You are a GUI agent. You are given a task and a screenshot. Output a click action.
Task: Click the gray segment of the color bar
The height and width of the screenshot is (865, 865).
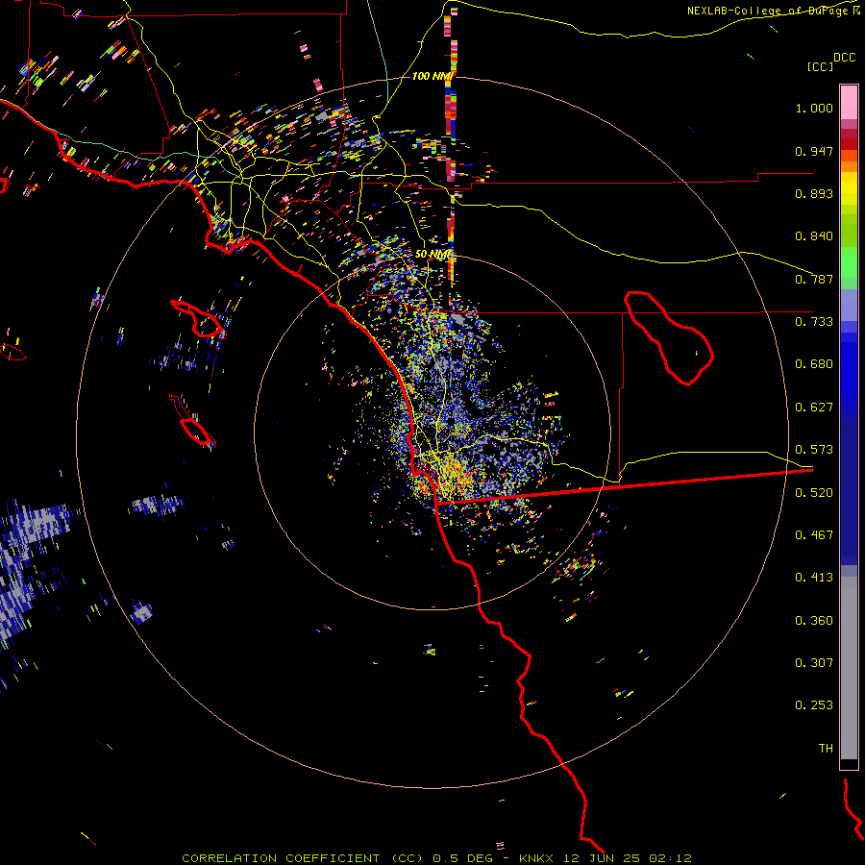(x=849, y=668)
